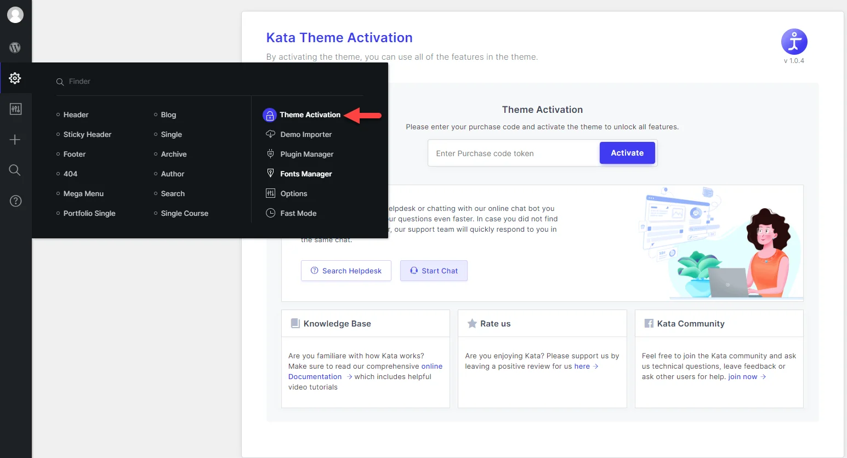Focus the purchase code token field
This screenshot has width=847, height=458.
(514, 153)
